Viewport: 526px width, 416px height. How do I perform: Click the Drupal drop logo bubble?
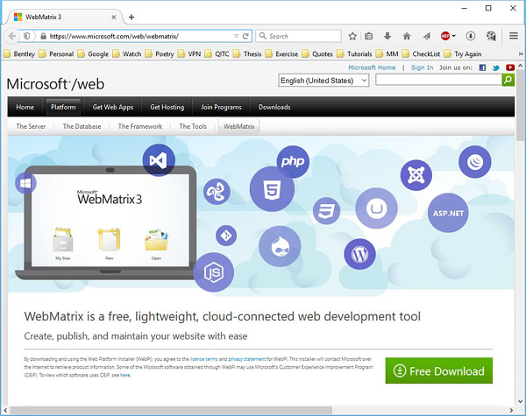tap(280, 246)
